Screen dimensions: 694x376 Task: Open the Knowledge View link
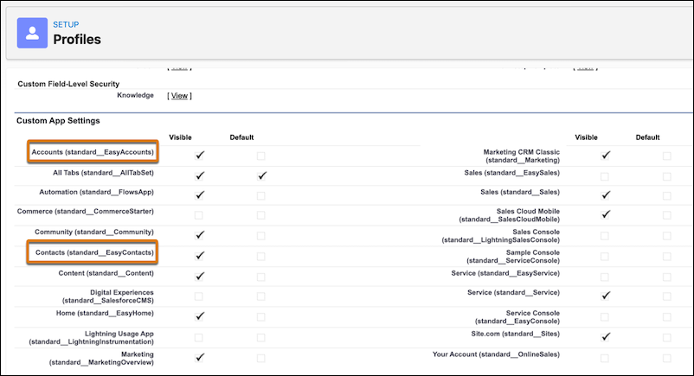(x=179, y=96)
